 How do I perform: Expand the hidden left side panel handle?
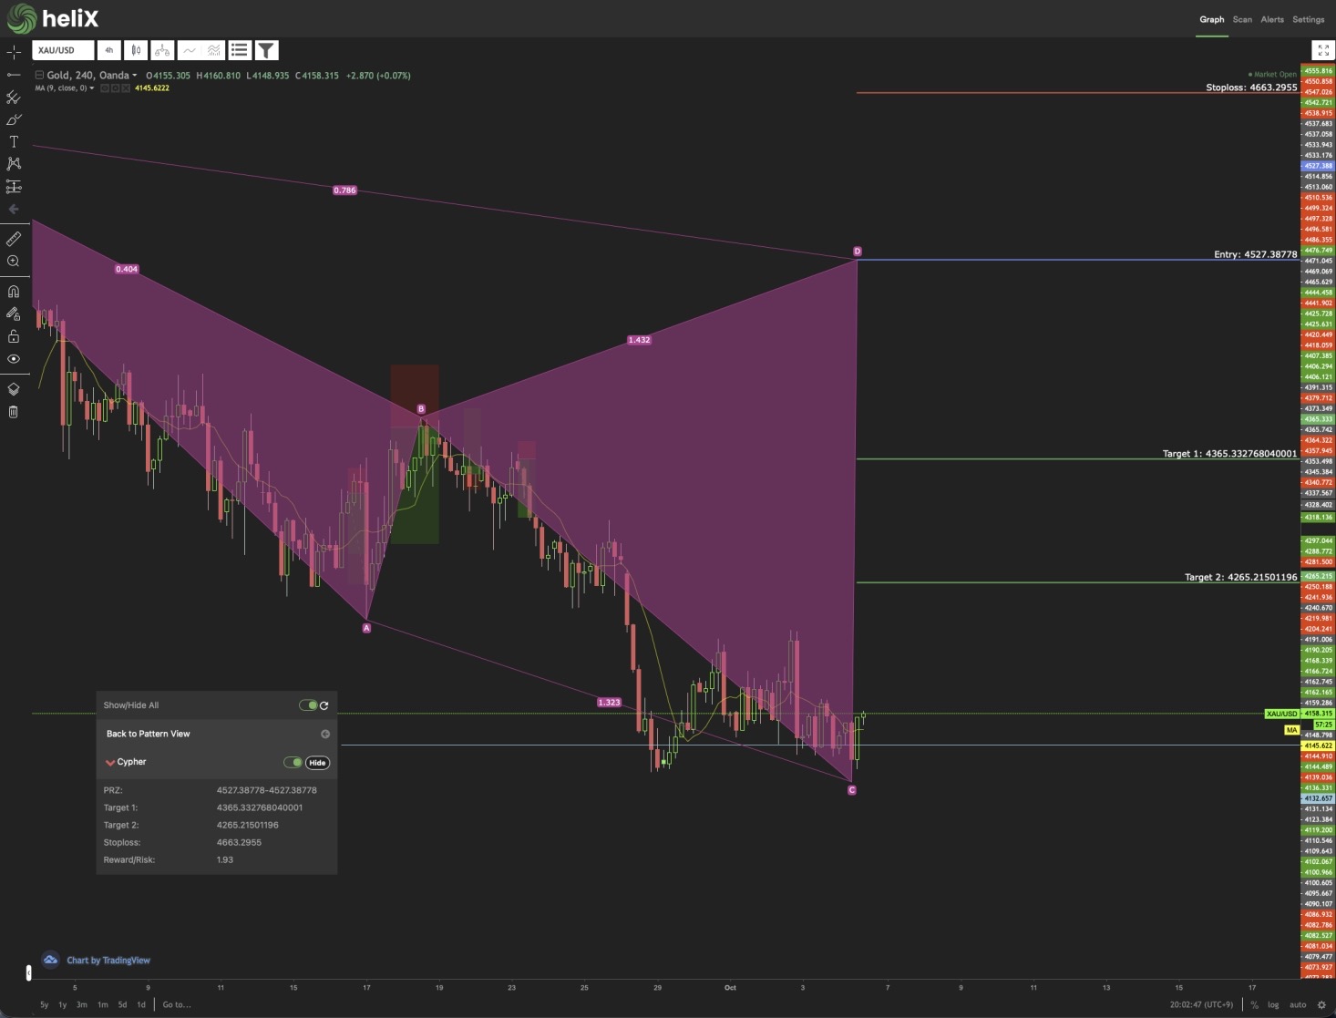point(28,973)
